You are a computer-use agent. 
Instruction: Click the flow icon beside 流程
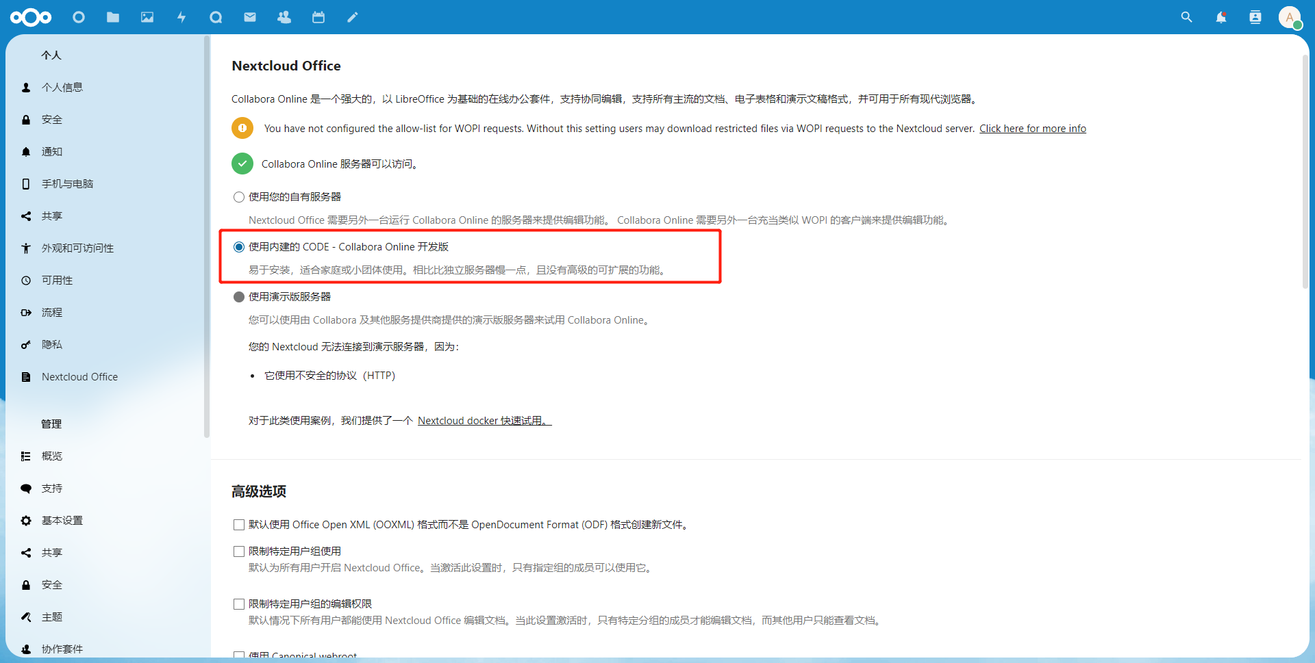click(26, 313)
